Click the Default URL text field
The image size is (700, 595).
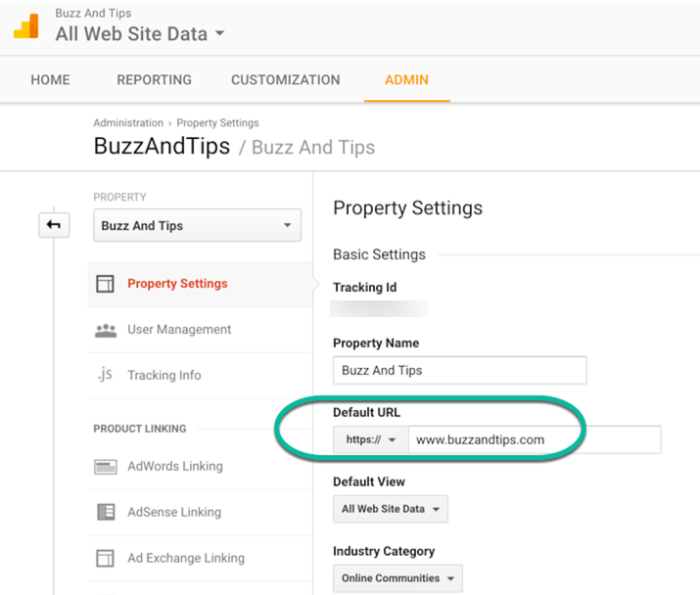534,440
